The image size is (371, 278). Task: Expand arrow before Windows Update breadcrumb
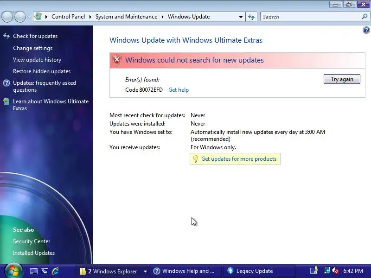pos(163,17)
